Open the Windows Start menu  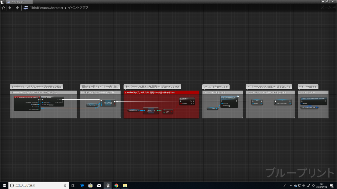[x=4, y=185]
